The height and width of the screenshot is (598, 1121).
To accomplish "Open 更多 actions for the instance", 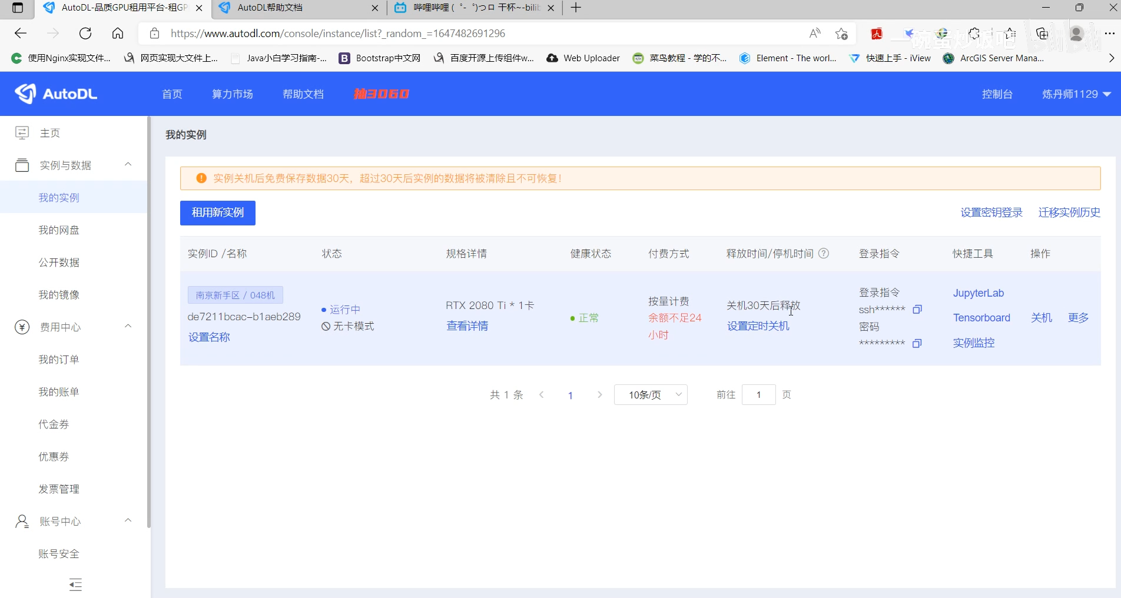I will tap(1079, 318).
